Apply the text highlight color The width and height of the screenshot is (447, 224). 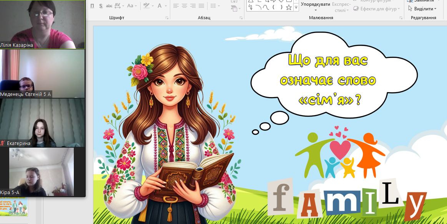[x=146, y=6]
